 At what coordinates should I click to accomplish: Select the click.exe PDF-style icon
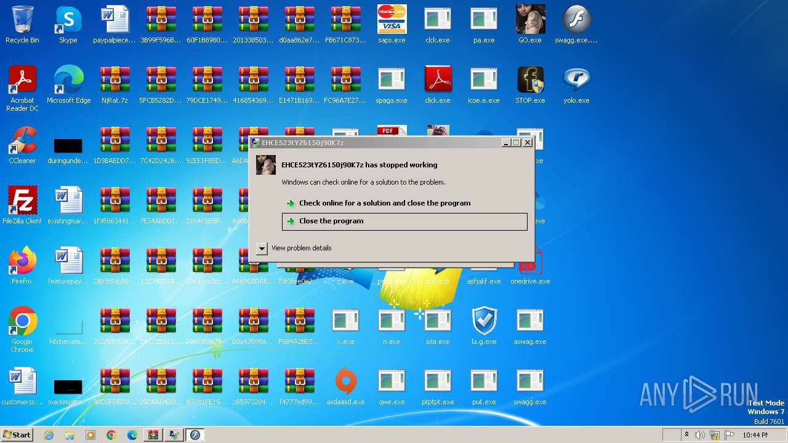click(x=438, y=85)
